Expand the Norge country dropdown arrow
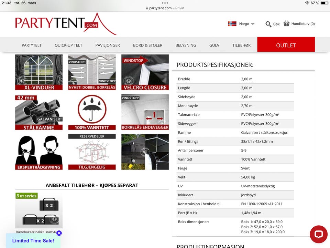 coord(253,24)
